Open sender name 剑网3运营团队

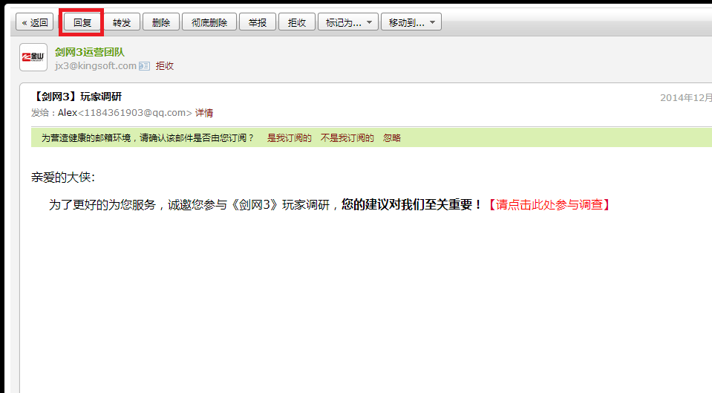point(89,52)
